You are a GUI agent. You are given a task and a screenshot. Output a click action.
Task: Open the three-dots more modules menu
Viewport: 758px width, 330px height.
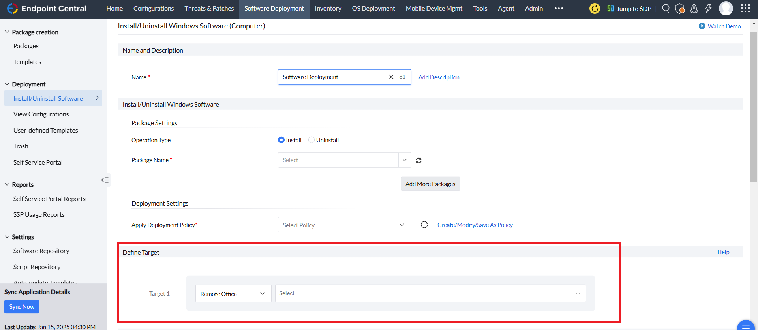point(559,8)
